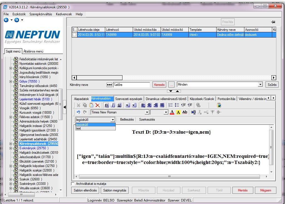Viewport: 285px width, 204px height.
Task: Expand the Féléves adatok (11500) node
Action: tap(11, 117)
